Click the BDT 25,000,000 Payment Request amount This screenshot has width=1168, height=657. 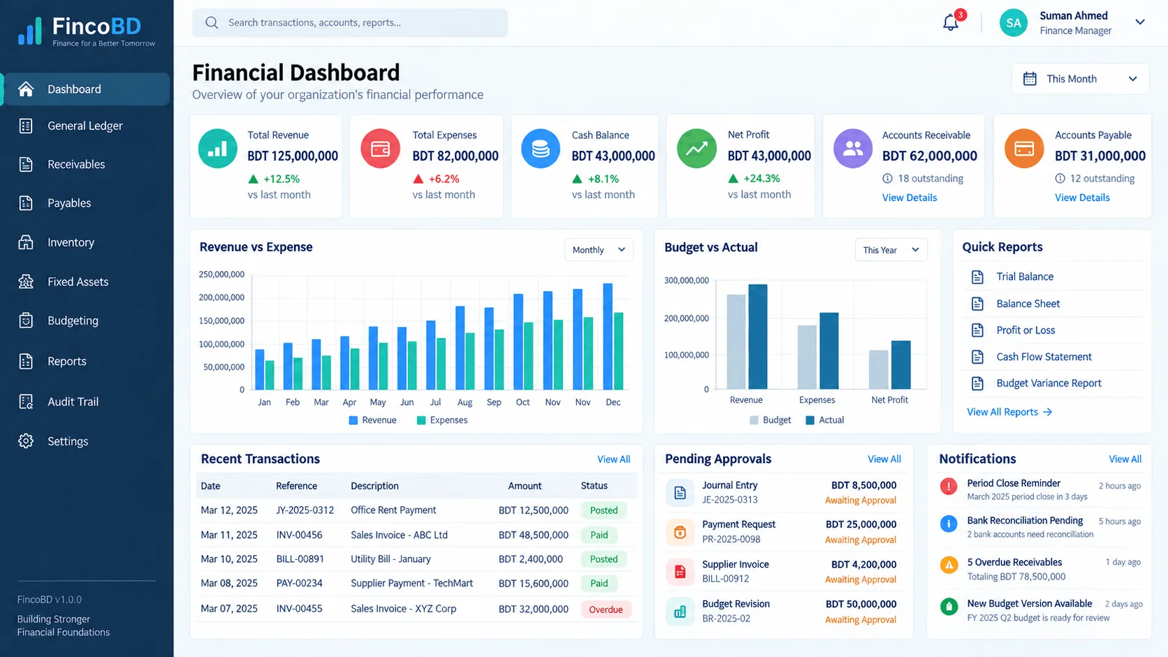click(861, 524)
